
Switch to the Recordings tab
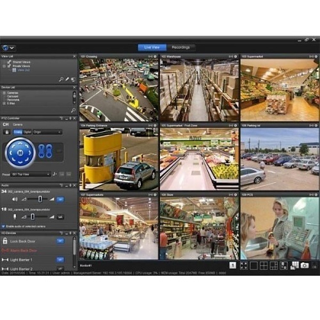click(180, 47)
